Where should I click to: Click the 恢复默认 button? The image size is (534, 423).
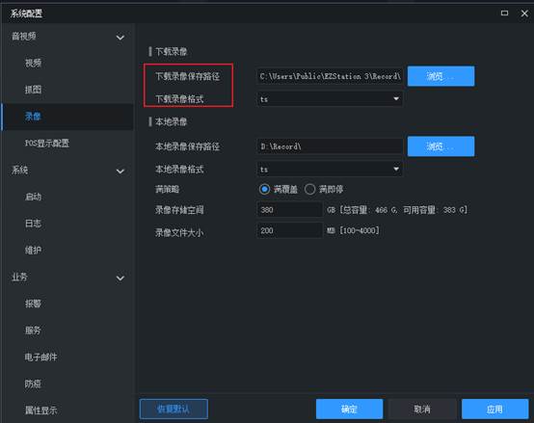pyautogui.click(x=174, y=409)
